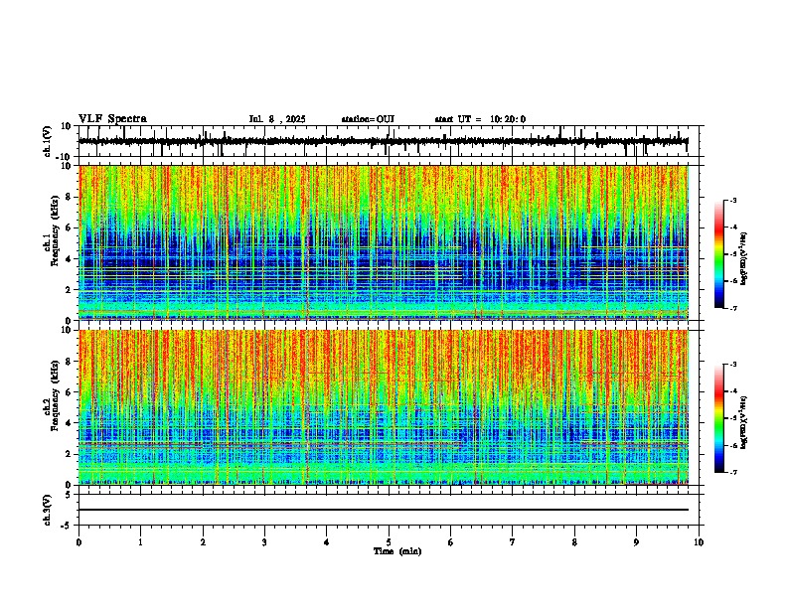Click the log(PSD) label beside ch.1 color bar
The height and width of the screenshot is (608, 787).
tap(744, 258)
